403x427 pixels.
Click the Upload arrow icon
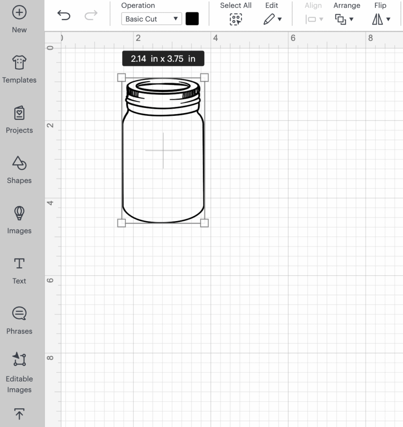pos(19,414)
